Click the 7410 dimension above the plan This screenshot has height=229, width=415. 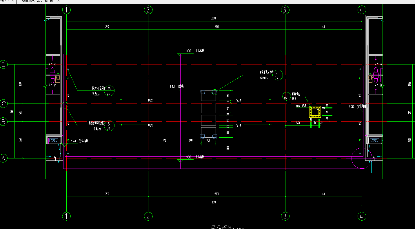tap(323, 27)
